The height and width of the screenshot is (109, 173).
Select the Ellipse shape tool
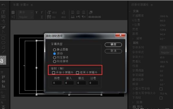click(x=3, y=43)
